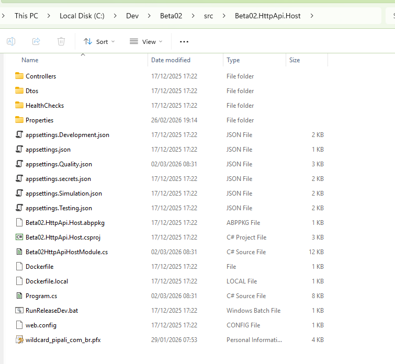395x364 pixels.
Task: Navigate to This PC breadcrumb
Action: [26, 16]
